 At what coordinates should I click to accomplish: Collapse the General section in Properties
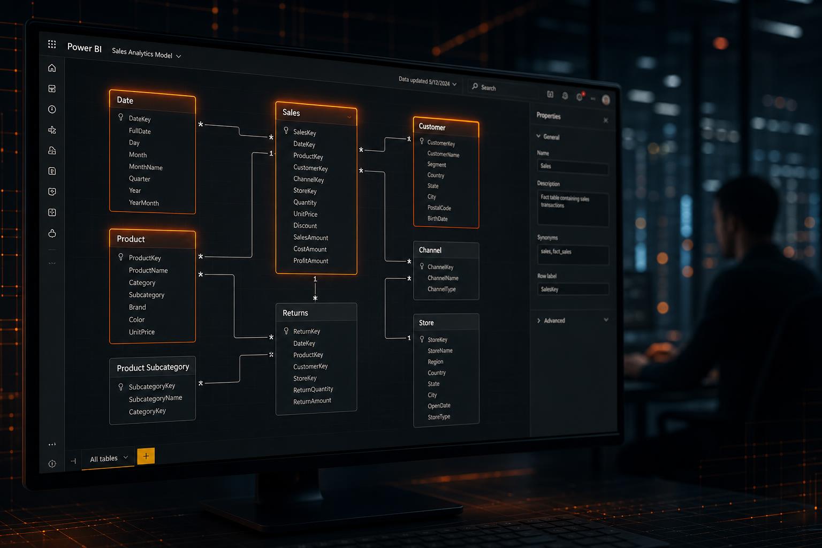pos(539,136)
